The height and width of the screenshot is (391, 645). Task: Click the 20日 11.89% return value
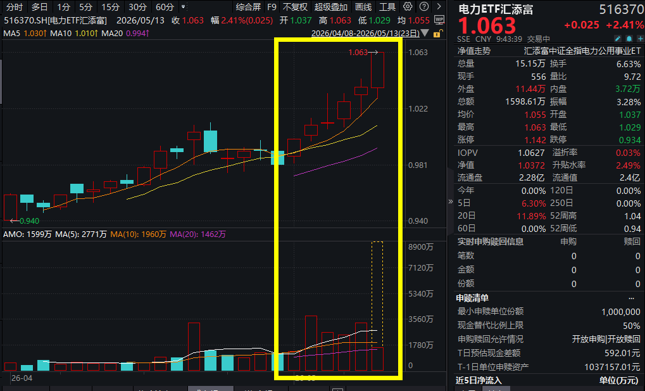[531, 216]
